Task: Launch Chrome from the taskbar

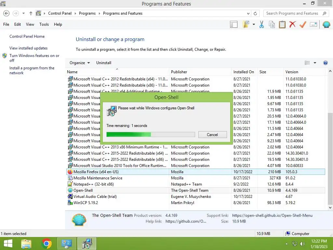Action: (47, 243)
